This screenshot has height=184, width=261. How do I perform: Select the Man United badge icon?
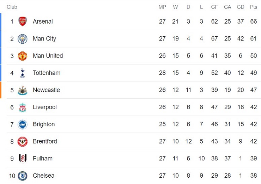23,56
